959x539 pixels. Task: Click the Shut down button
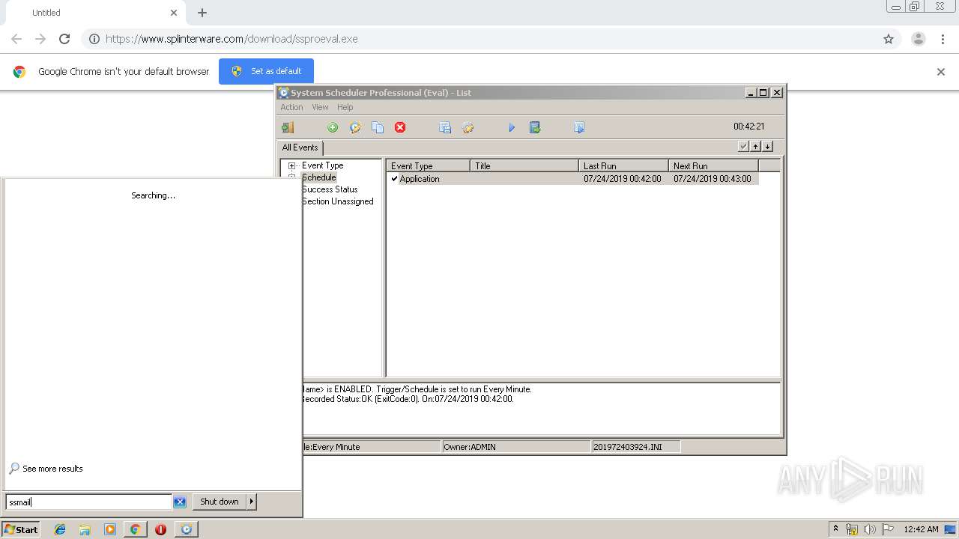220,502
